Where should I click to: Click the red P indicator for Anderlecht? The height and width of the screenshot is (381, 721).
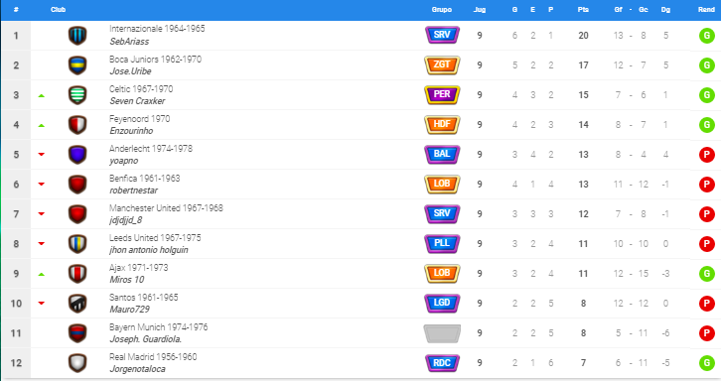click(x=706, y=155)
